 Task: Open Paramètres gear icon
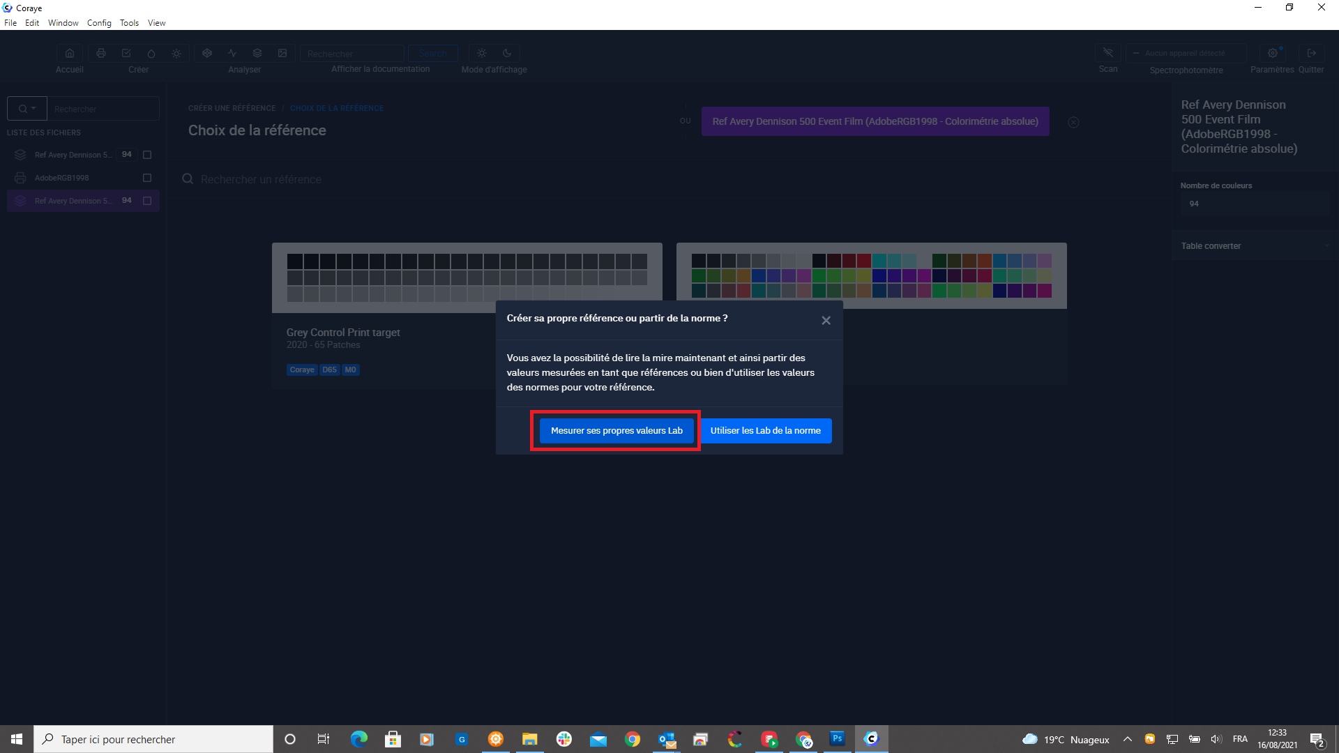pyautogui.click(x=1273, y=53)
